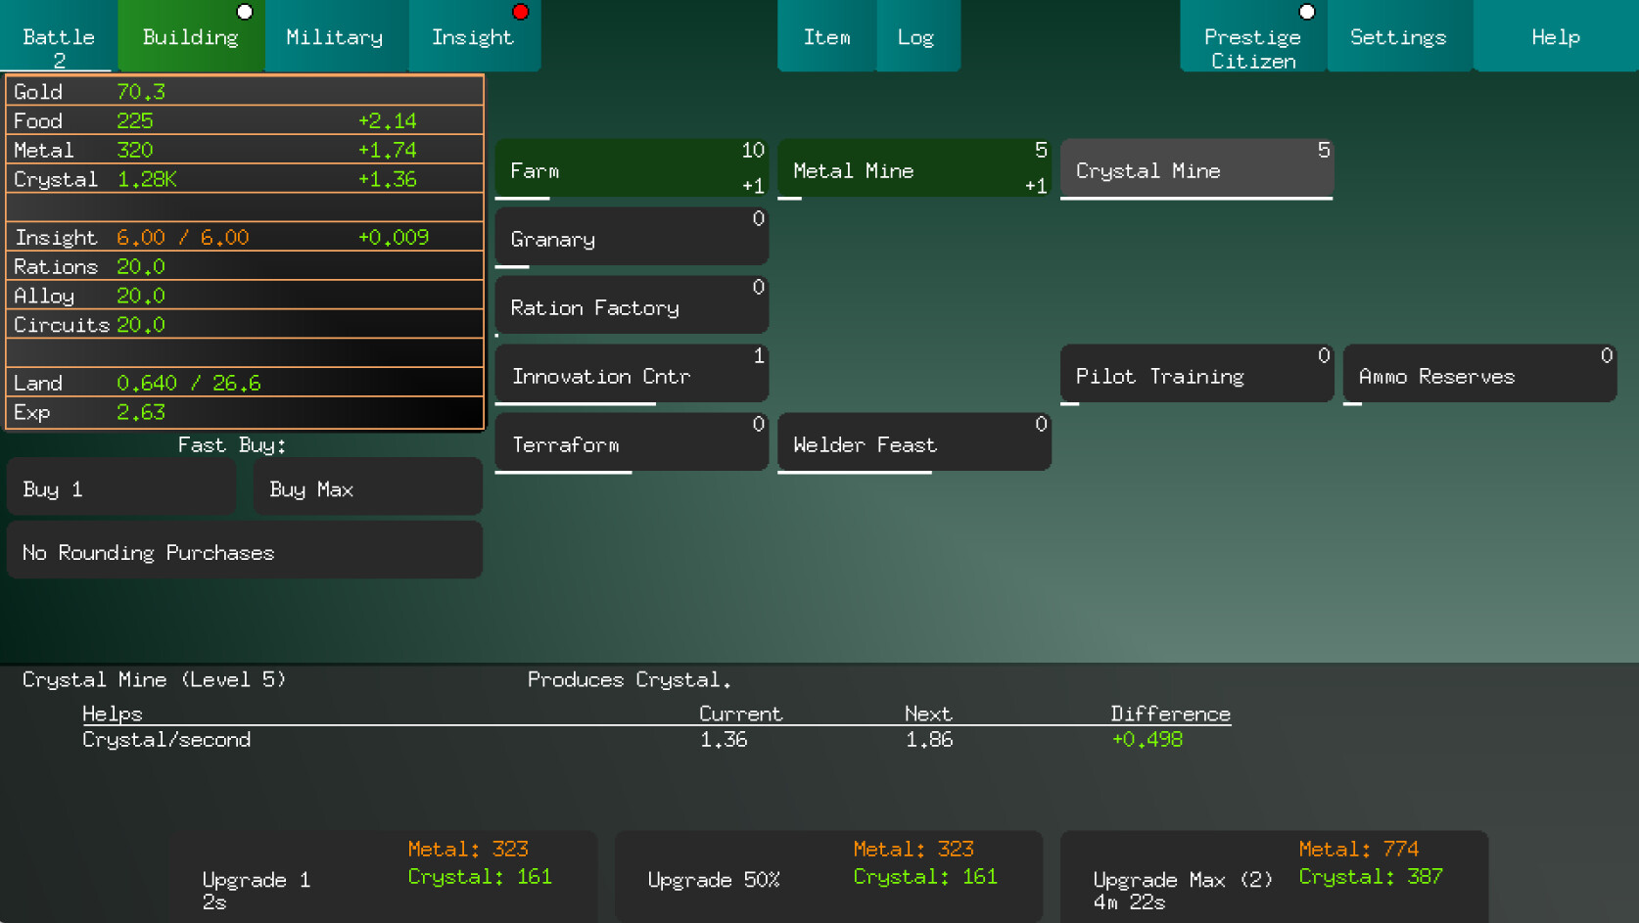The width and height of the screenshot is (1639, 923).
Task: Click Upgrade 50% for Crystal Mine
Action: (827, 877)
